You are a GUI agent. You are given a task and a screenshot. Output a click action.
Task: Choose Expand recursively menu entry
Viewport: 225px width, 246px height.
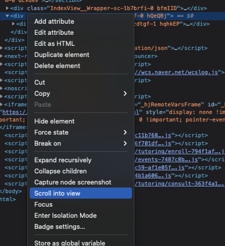pos(63,160)
